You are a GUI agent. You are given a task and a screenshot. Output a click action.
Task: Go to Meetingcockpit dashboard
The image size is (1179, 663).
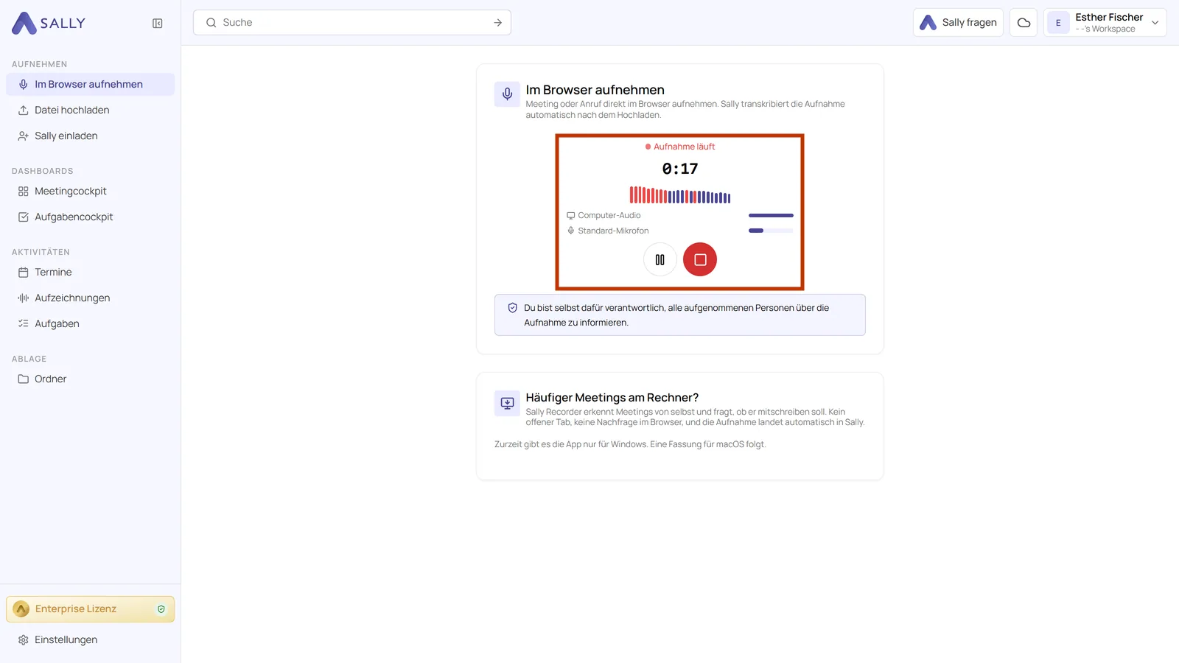point(91,192)
